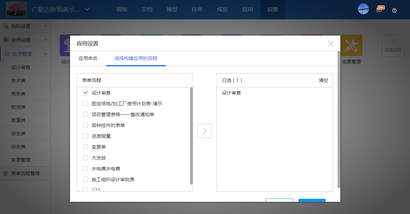The width and height of the screenshot is (410, 214).
Task: Close the 应用设置 dialog with X
Action: pyautogui.click(x=330, y=43)
